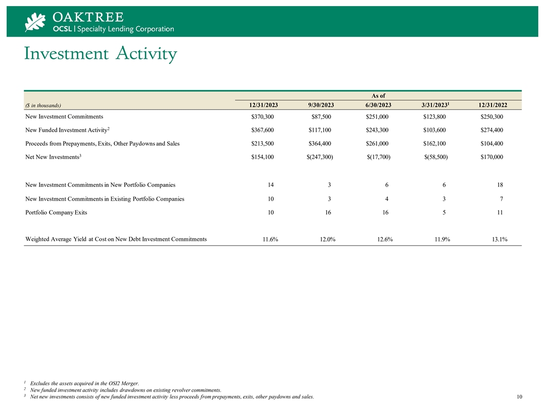Screen dimensions: 544x420
Task: Click the OCSL Specialty Lending Corporation text
Action: pos(114,29)
